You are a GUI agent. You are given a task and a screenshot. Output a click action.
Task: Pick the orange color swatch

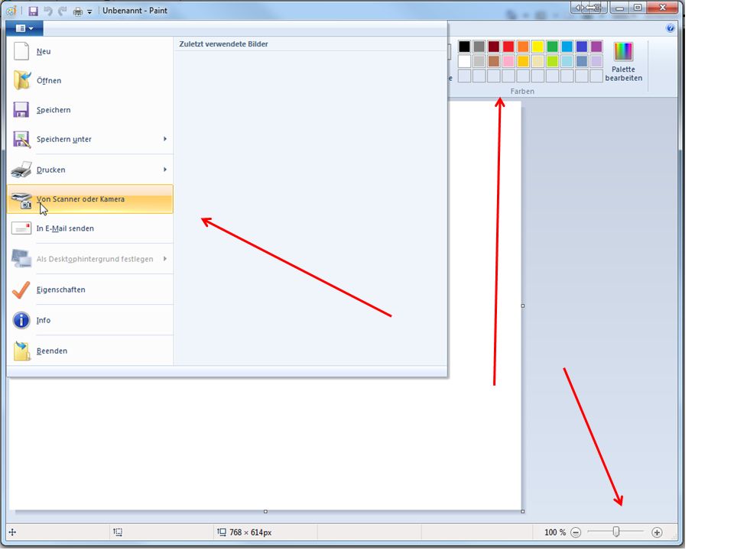523,47
